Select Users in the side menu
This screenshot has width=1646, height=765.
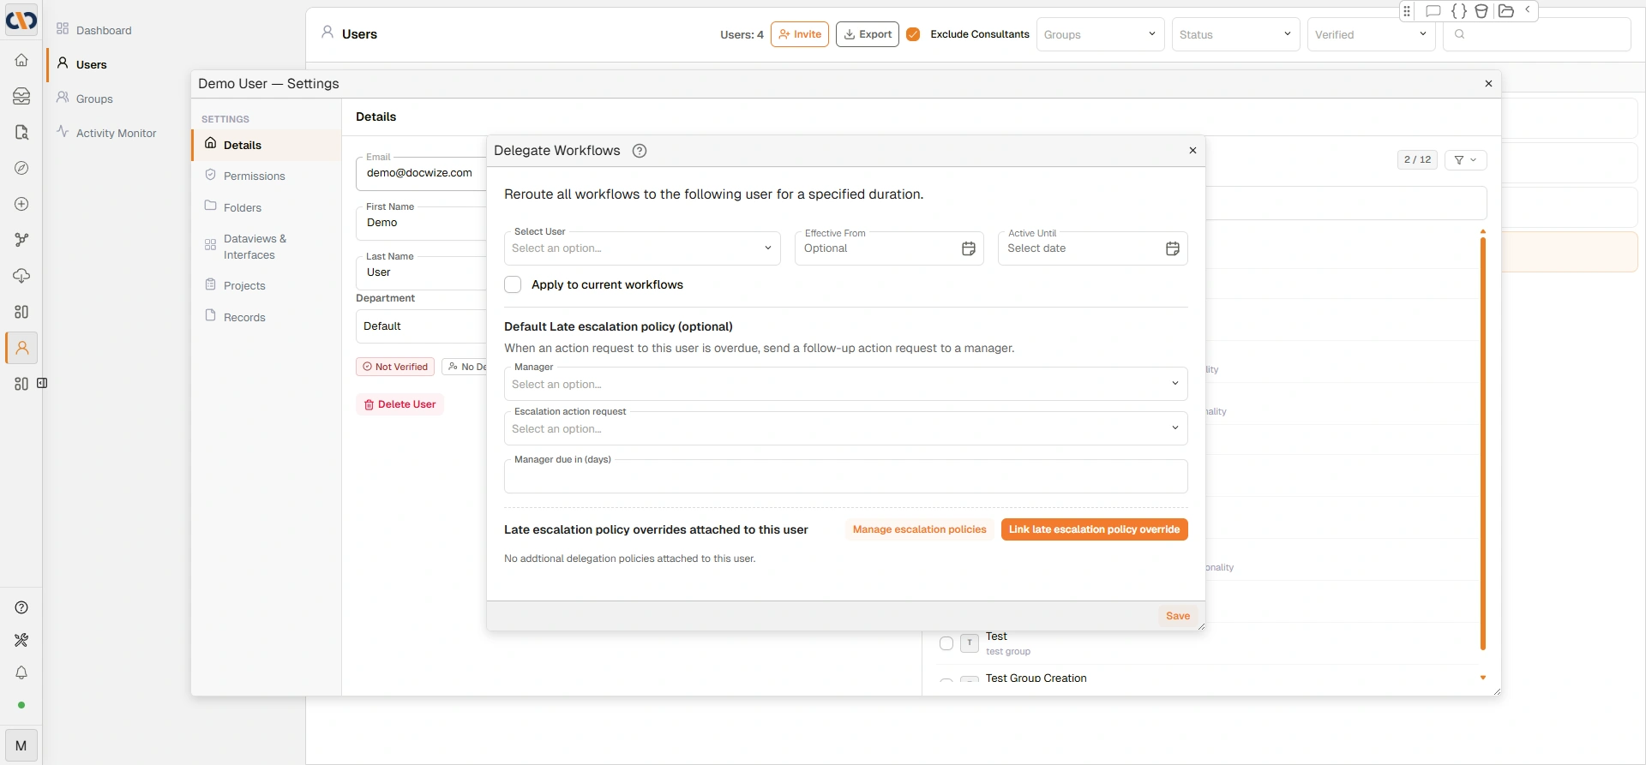pos(91,64)
